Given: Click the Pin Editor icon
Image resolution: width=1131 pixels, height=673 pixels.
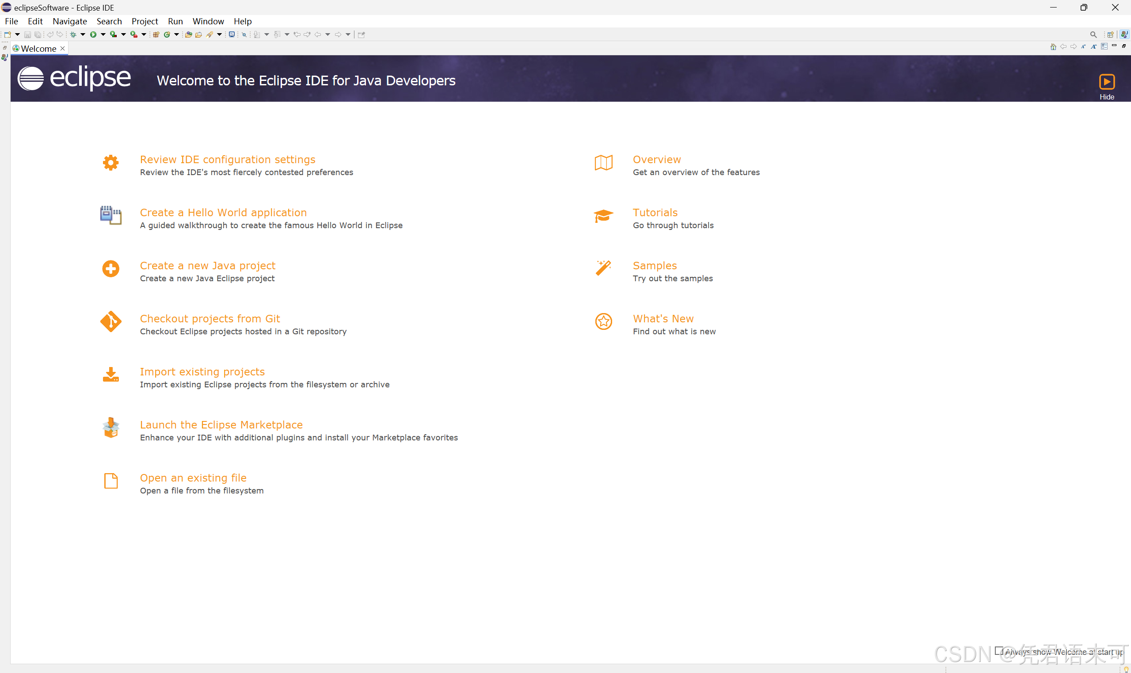Looking at the screenshot, I should coord(361,34).
